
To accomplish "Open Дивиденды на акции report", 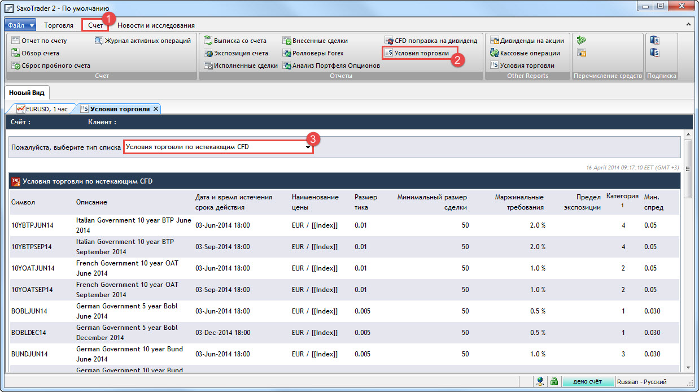I will pos(527,41).
